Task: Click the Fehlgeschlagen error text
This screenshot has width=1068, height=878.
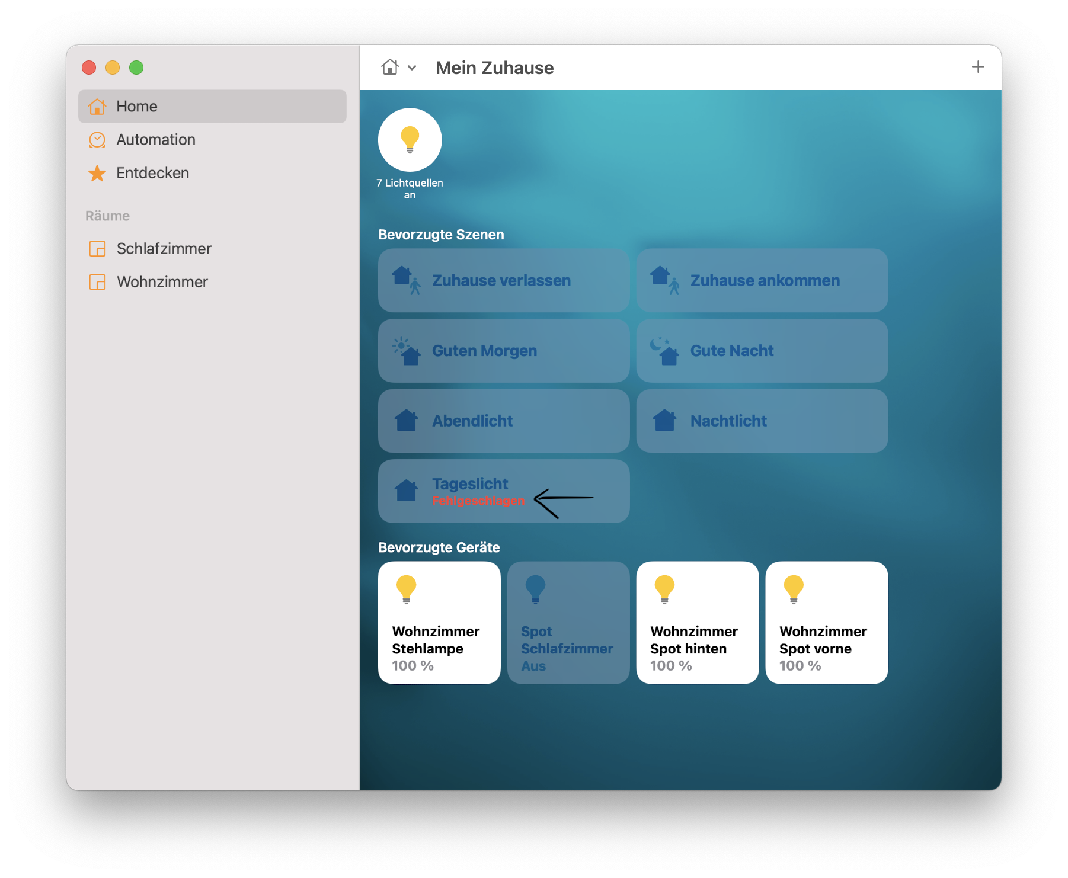Action: tap(478, 501)
